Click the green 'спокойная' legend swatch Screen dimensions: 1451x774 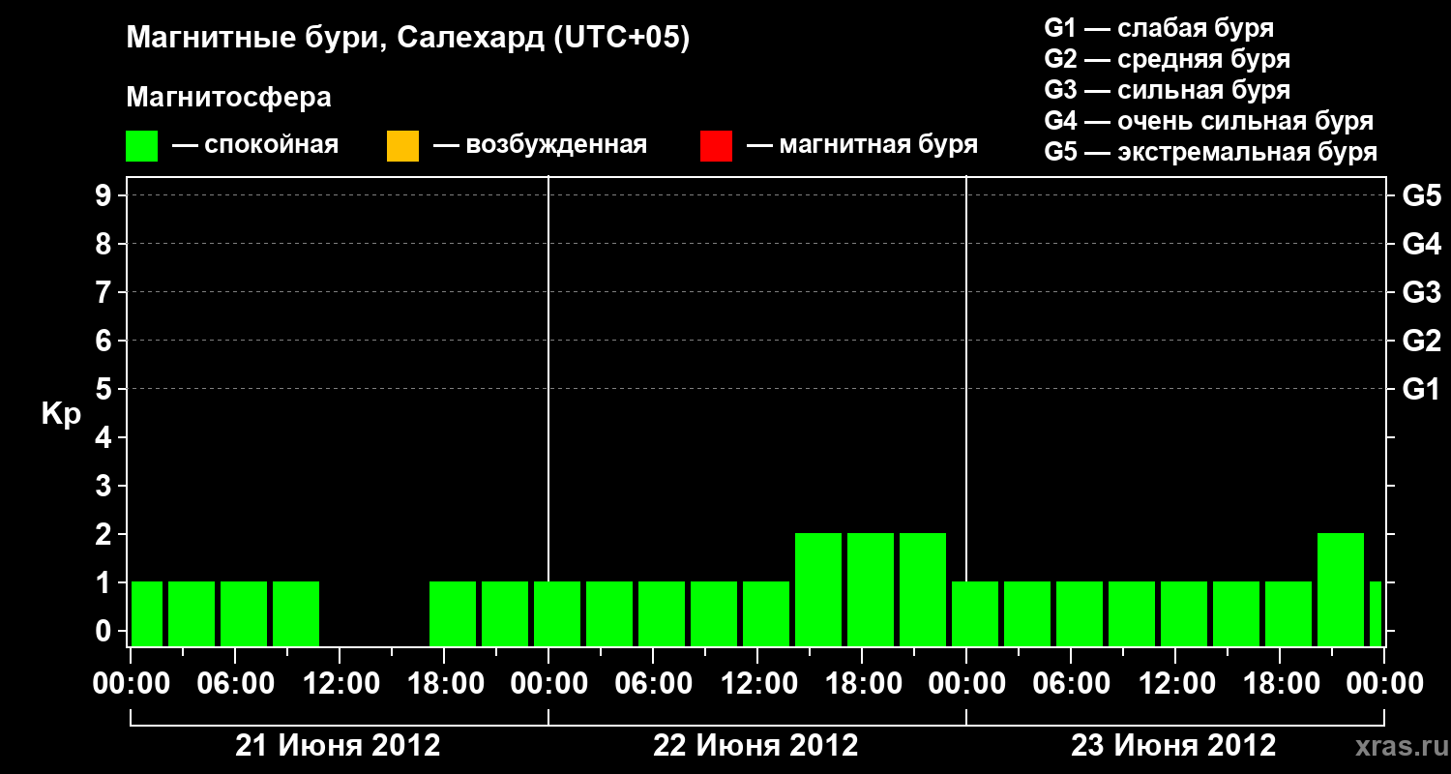pos(142,146)
